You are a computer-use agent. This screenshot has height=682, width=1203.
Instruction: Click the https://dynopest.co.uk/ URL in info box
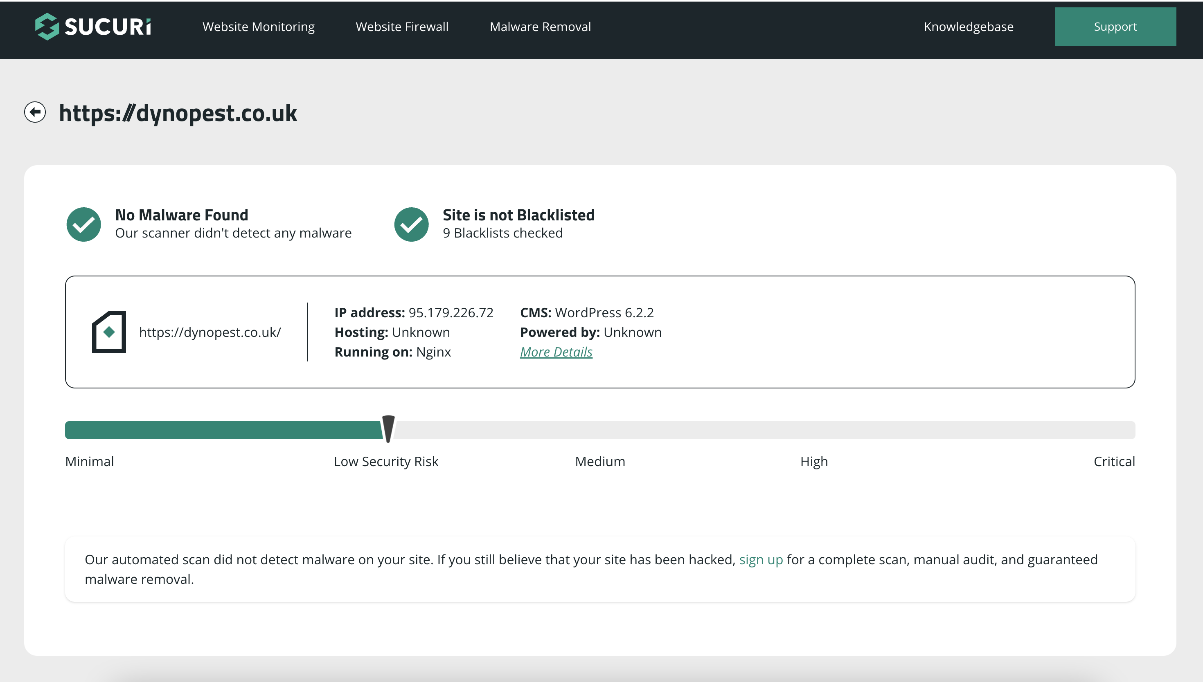[x=210, y=332]
